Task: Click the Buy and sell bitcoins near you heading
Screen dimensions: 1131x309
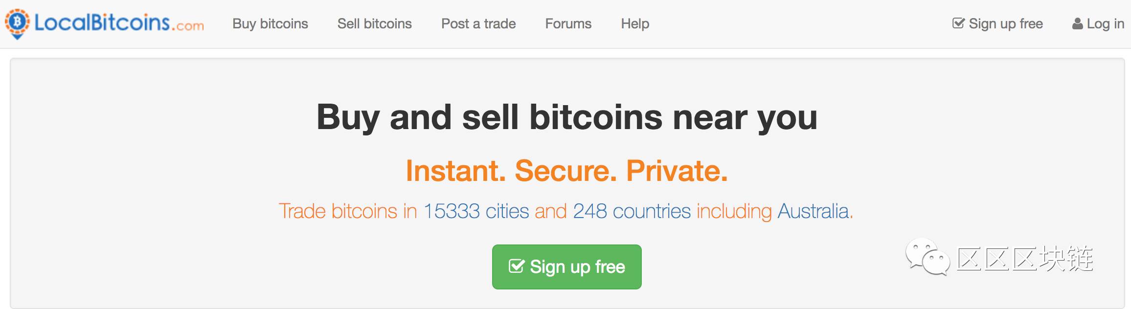Action: 566,117
